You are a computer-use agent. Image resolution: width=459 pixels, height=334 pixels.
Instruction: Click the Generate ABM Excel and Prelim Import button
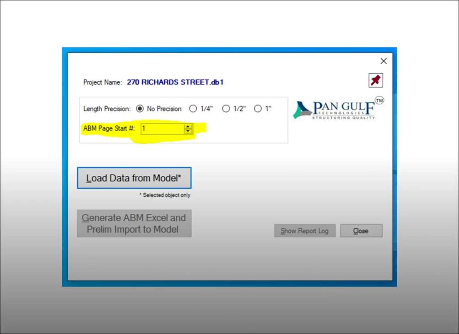pos(134,223)
